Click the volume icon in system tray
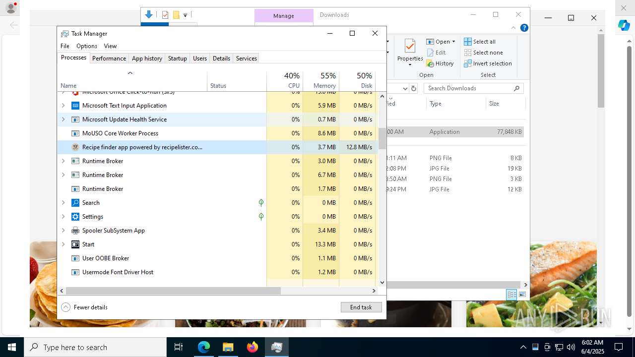Image resolution: width=635 pixels, height=357 pixels. click(x=571, y=347)
